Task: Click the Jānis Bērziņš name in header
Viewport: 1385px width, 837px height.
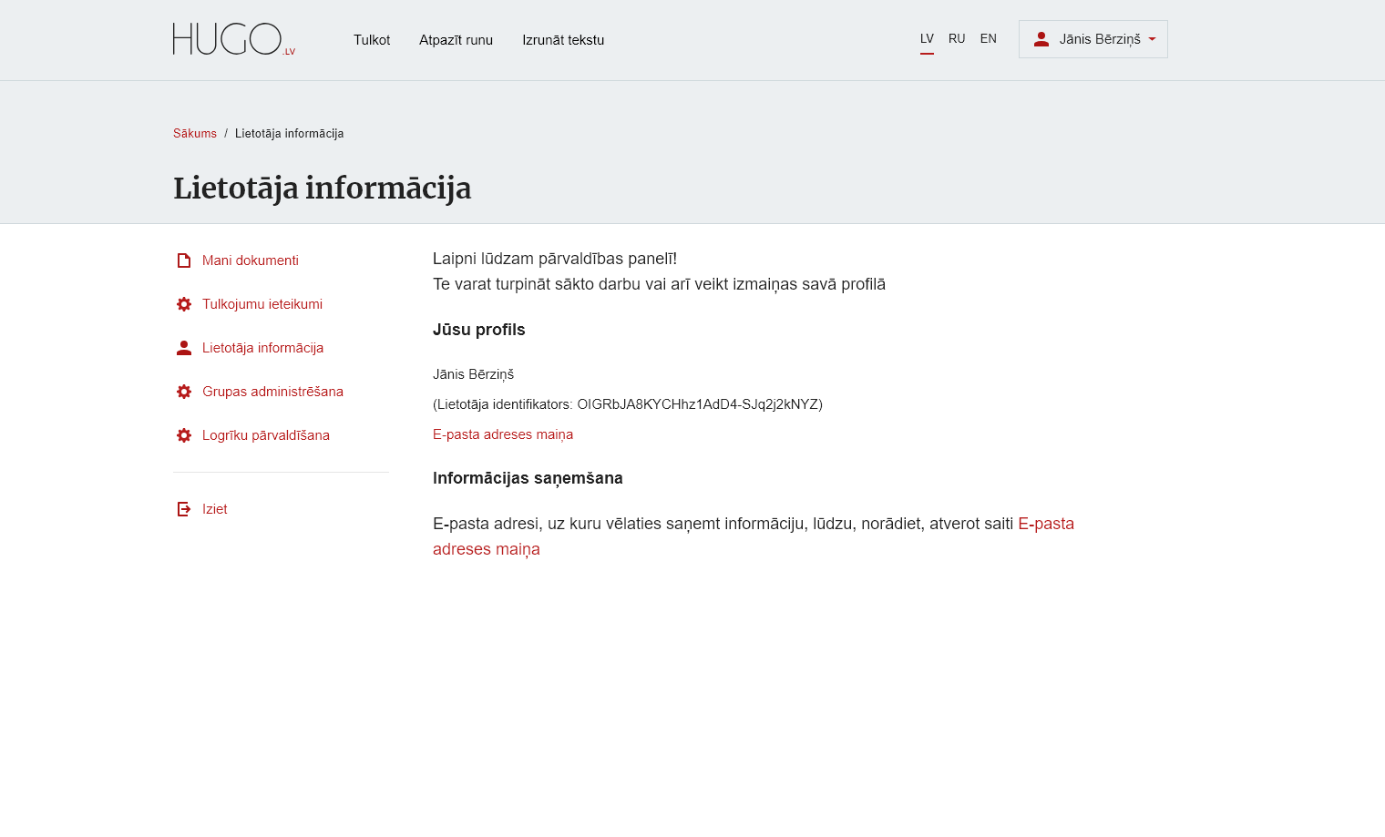Action: (1100, 39)
